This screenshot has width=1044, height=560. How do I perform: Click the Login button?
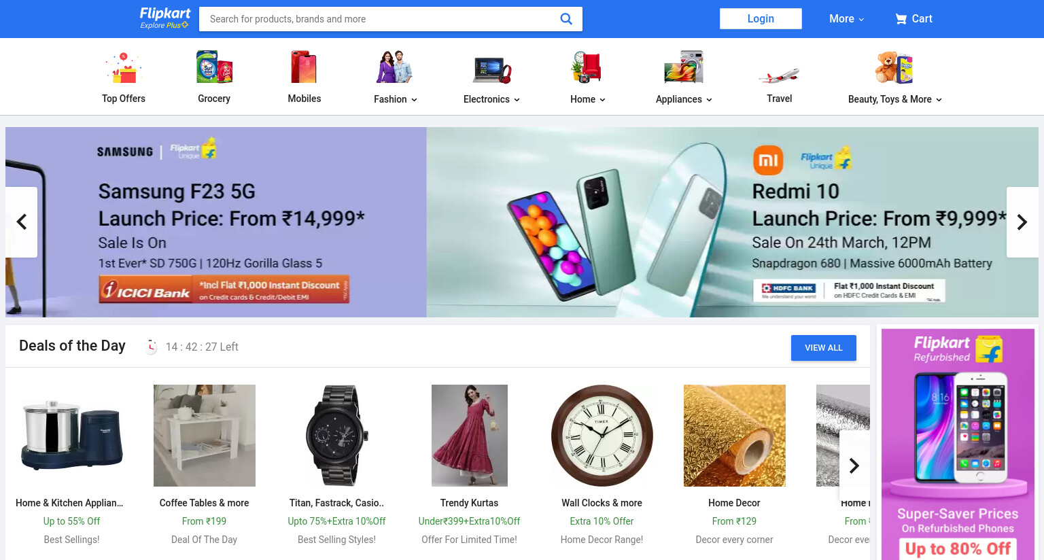pos(761,19)
